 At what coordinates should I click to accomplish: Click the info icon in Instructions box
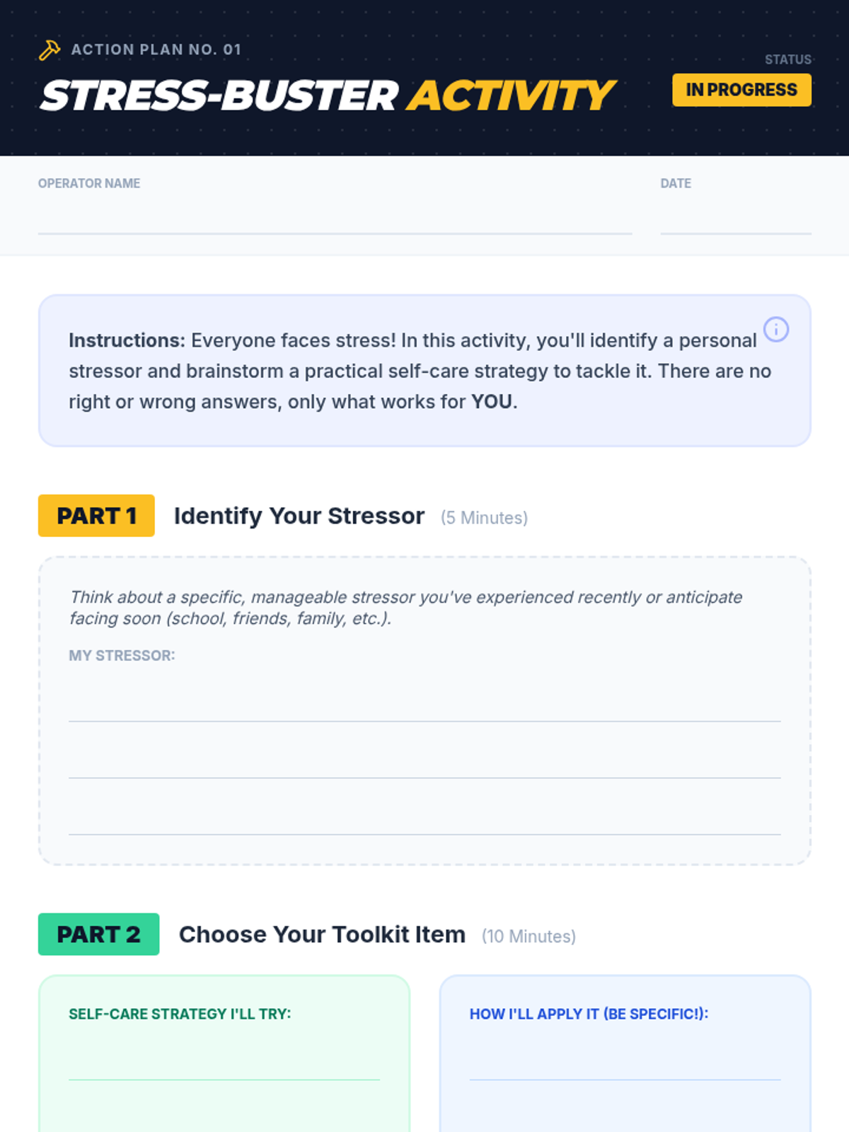coord(776,329)
